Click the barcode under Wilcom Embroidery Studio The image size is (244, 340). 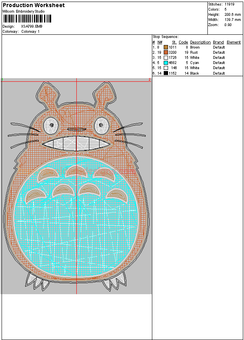tap(27, 19)
